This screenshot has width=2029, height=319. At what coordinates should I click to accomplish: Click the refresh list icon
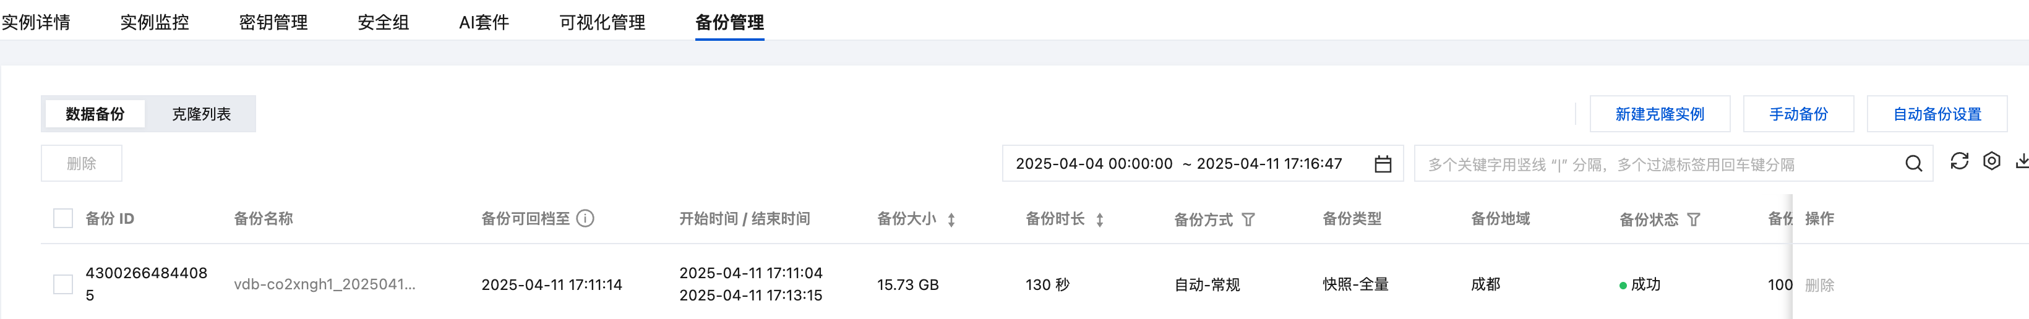point(1959,161)
